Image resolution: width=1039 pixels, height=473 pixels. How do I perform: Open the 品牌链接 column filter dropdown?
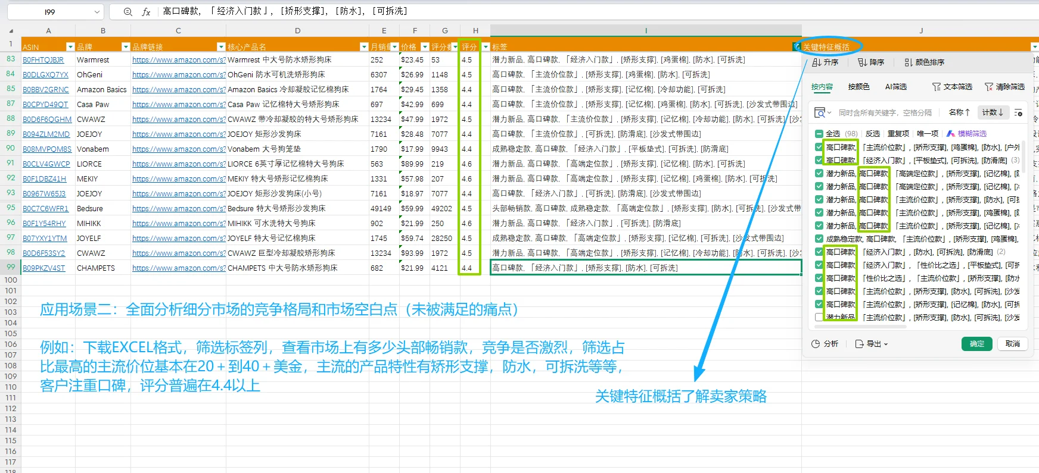point(221,47)
